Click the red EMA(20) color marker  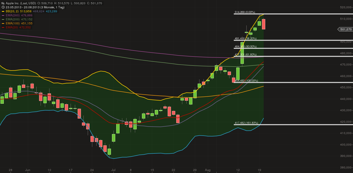(3, 27)
